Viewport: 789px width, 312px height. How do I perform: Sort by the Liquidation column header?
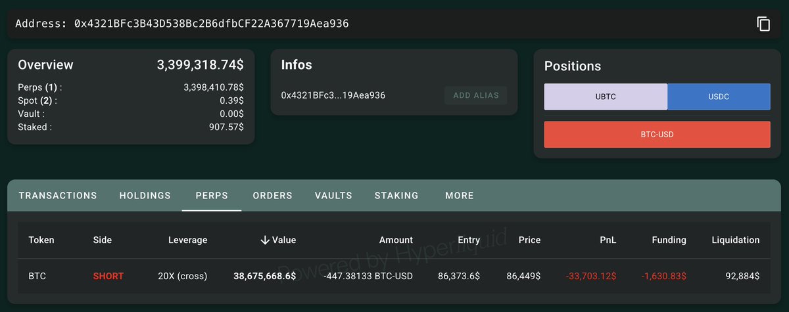tap(735, 240)
